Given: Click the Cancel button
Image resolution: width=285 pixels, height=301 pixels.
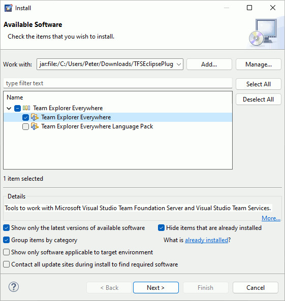Looking at the screenshot, I should pos(256,288).
